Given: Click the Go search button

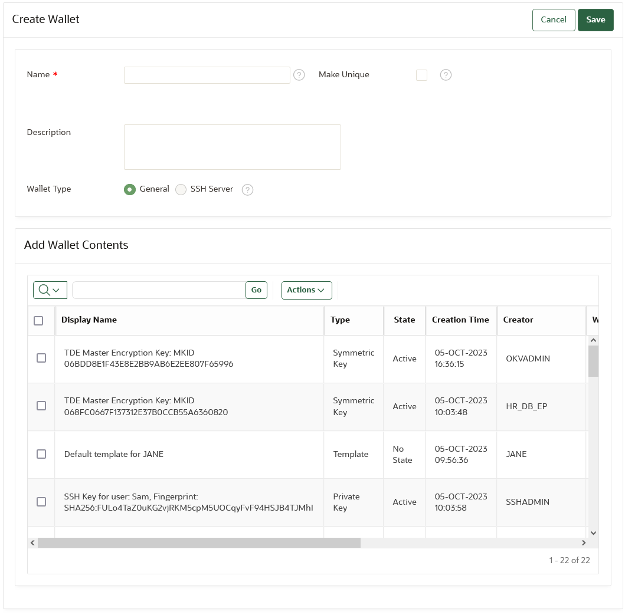Looking at the screenshot, I should (x=256, y=290).
